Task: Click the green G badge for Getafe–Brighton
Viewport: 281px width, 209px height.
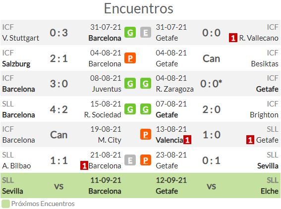Action: click(146, 109)
